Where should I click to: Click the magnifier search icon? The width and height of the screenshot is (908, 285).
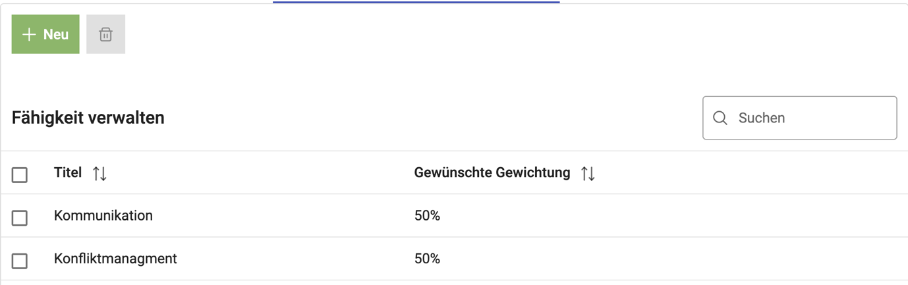tap(720, 118)
